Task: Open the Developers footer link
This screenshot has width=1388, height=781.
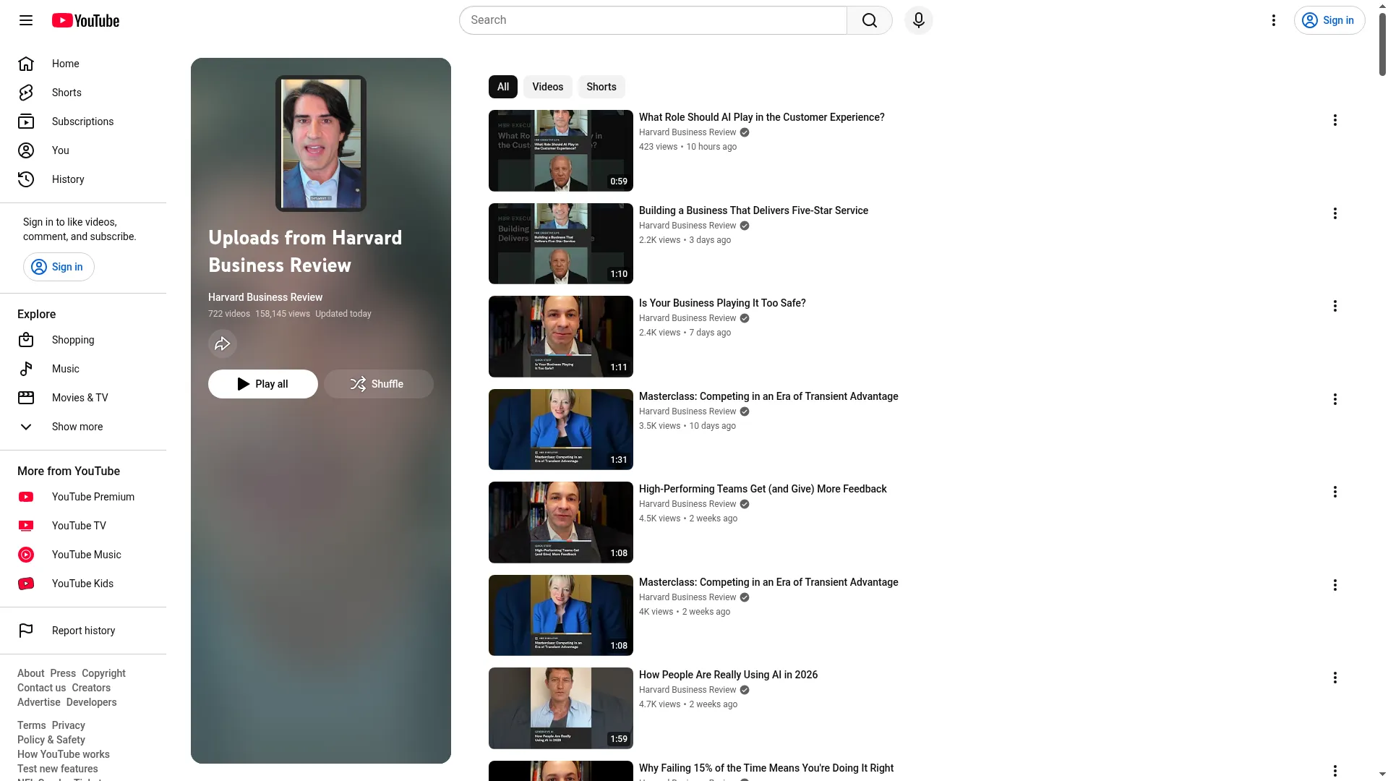Action: click(91, 702)
